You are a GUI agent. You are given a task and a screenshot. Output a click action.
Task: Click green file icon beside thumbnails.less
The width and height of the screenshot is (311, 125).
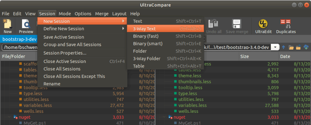[x=175, y=82]
